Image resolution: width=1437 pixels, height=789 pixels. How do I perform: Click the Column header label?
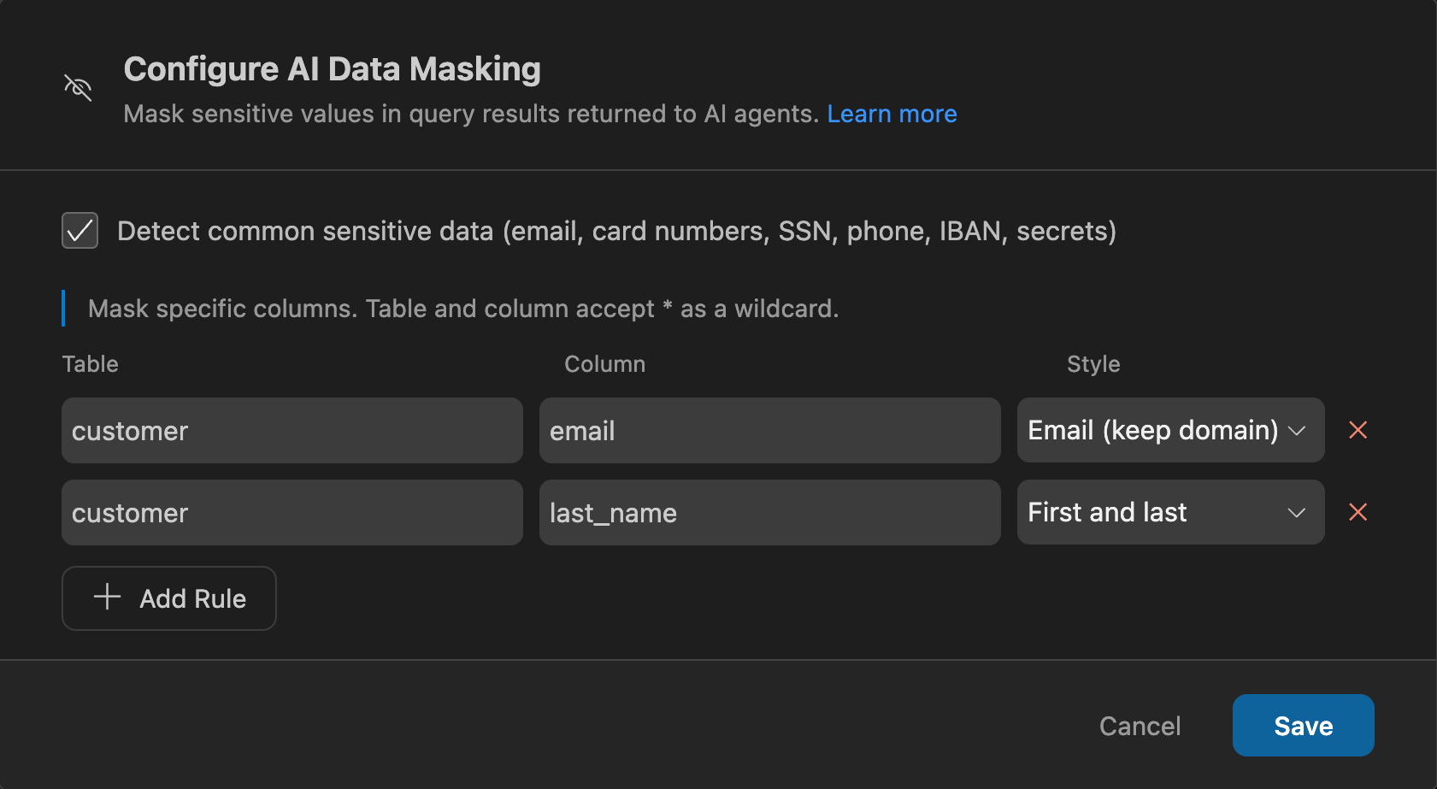point(604,364)
